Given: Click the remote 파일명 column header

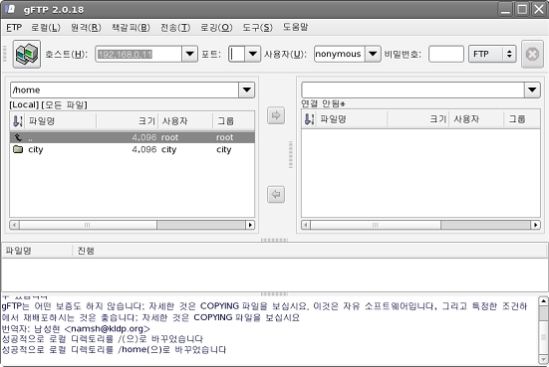Looking at the screenshot, I should click(x=352, y=119).
